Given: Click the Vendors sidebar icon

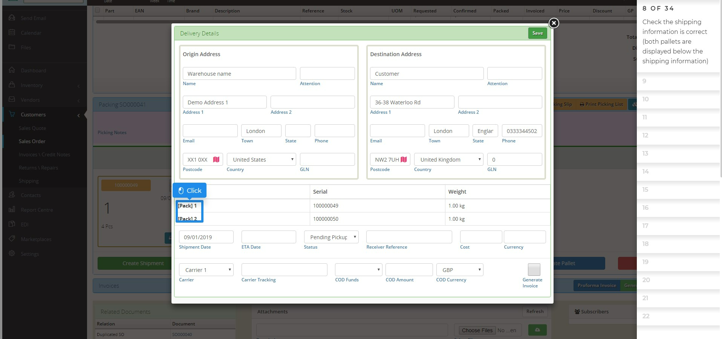Looking at the screenshot, I should tap(12, 99).
